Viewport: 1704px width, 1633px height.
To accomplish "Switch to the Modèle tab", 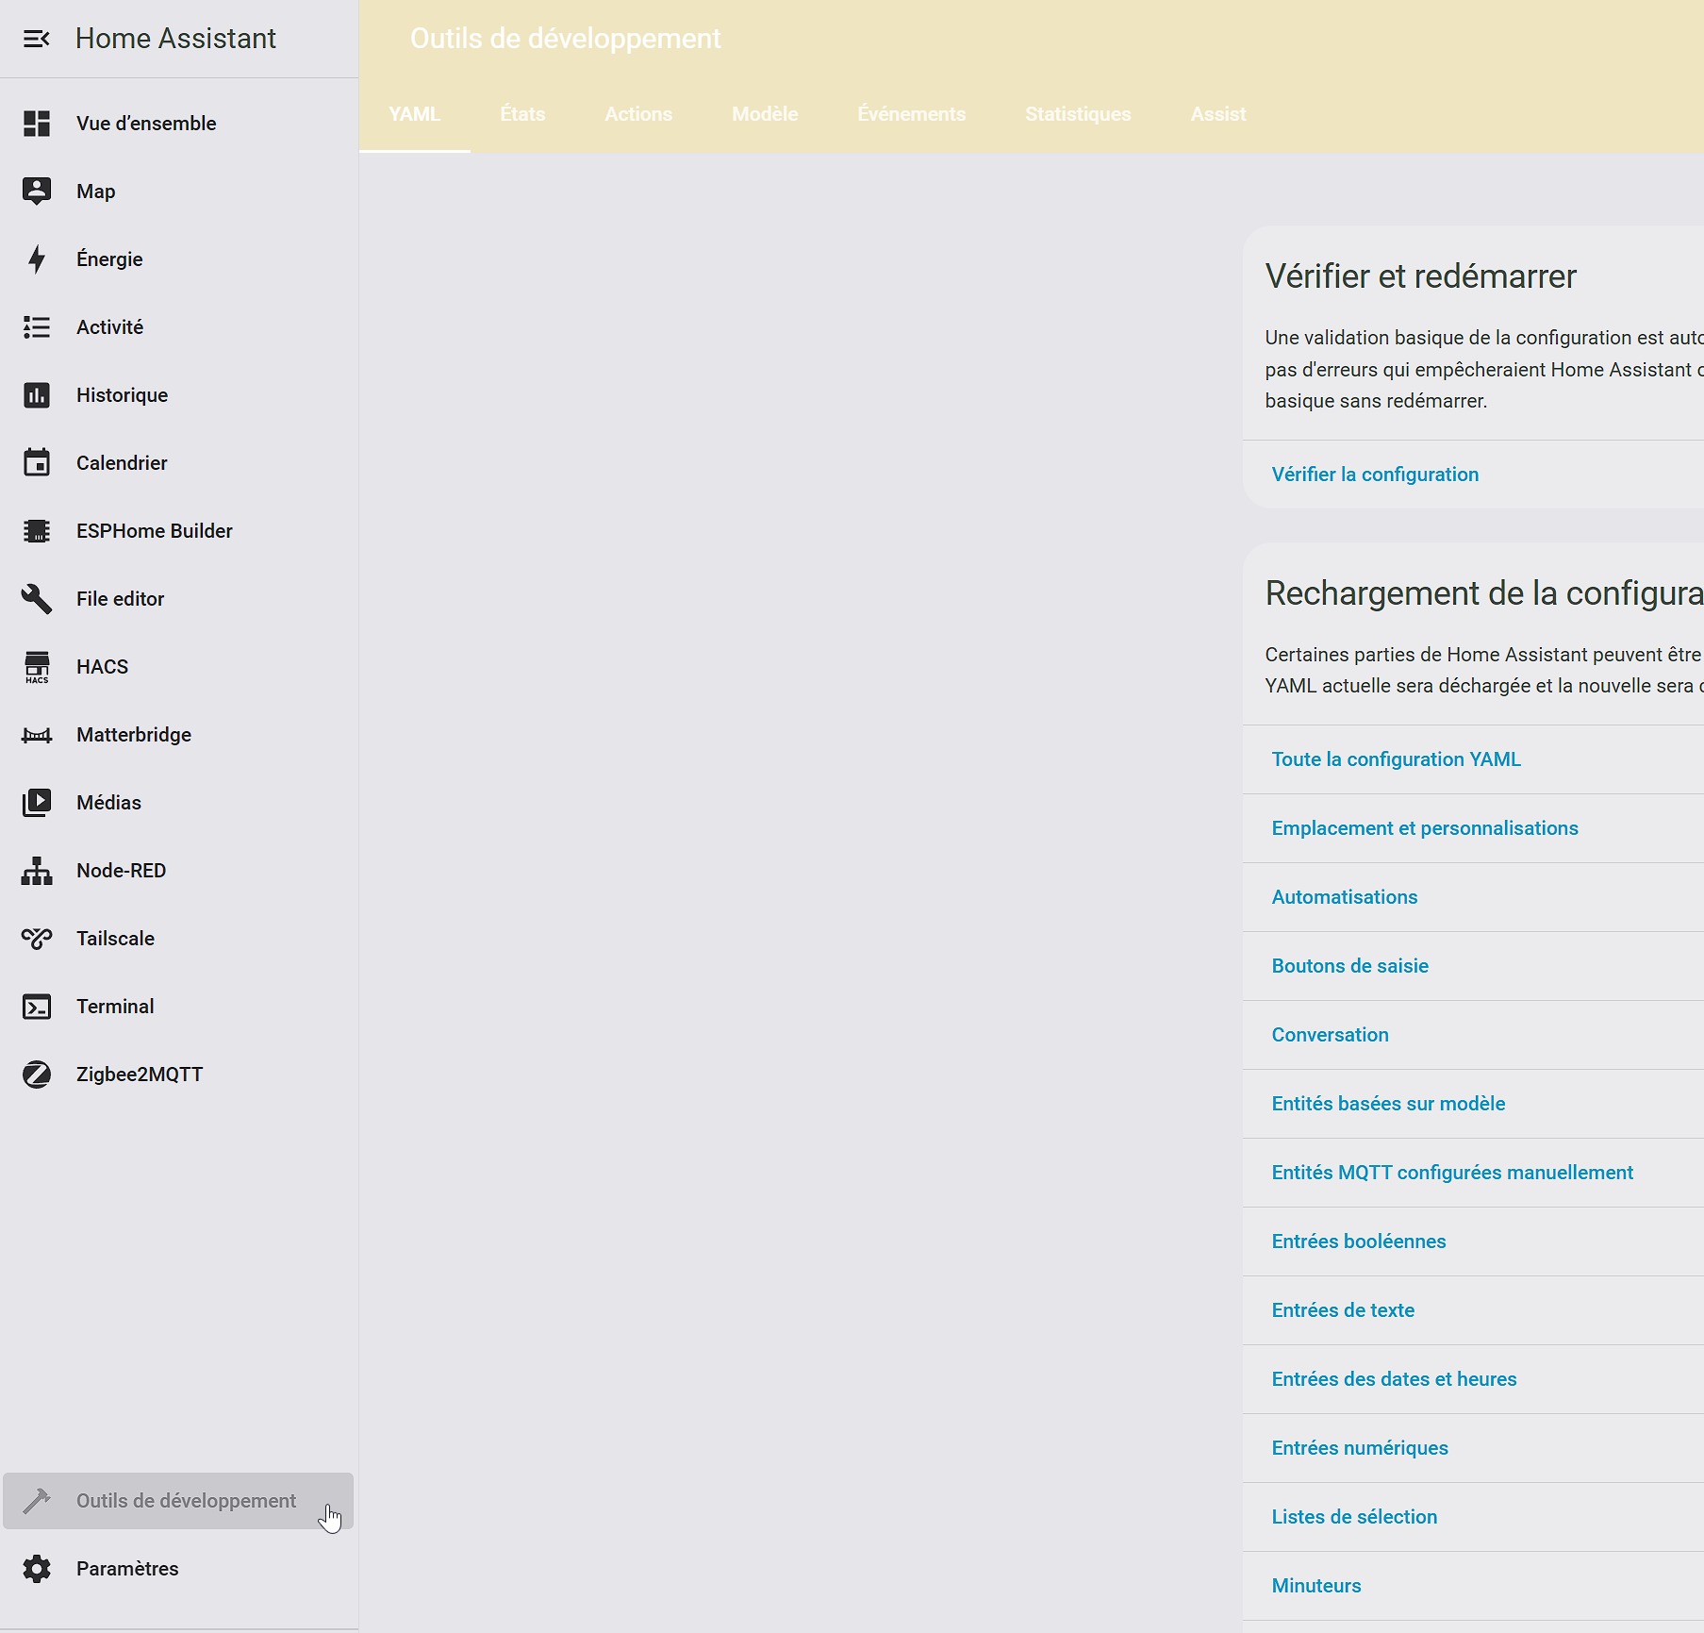I will 765,114.
